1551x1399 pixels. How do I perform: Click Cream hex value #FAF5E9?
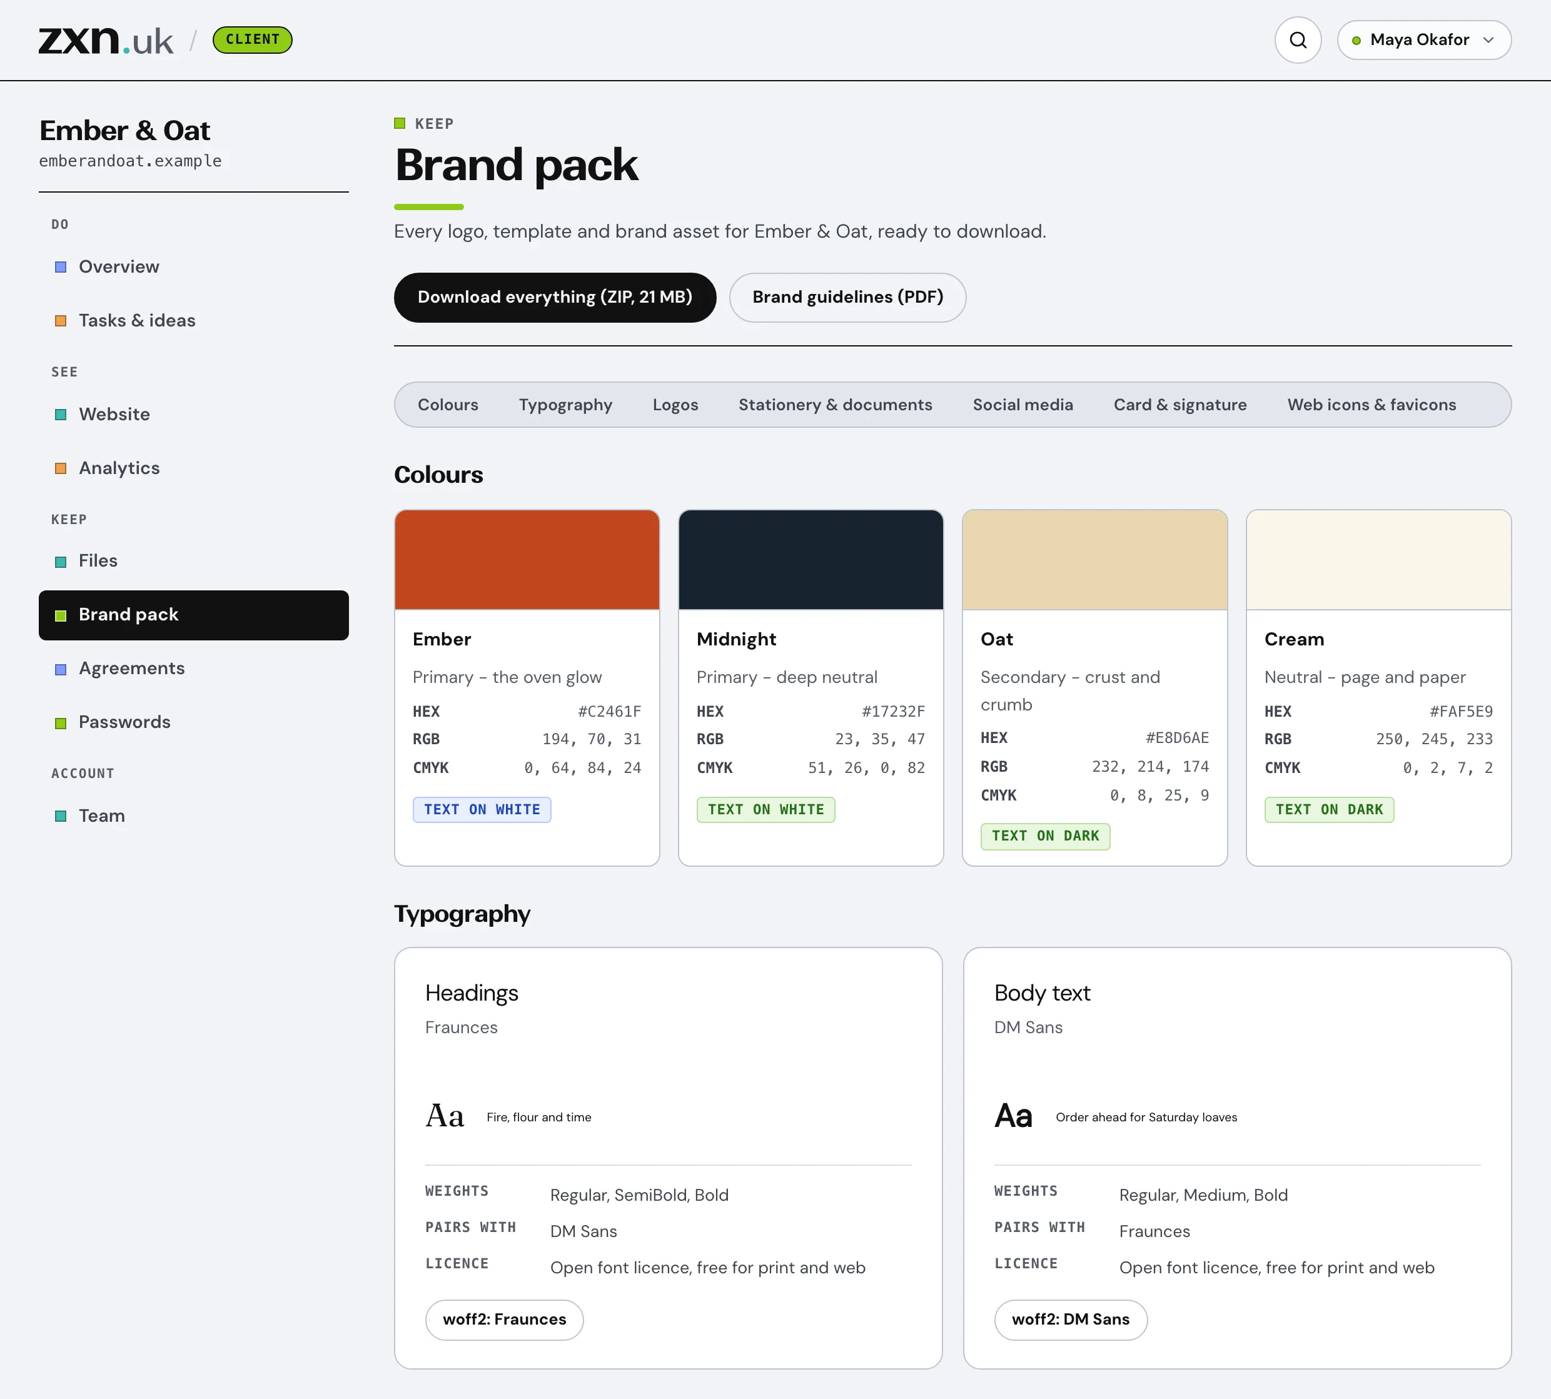point(1461,712)
